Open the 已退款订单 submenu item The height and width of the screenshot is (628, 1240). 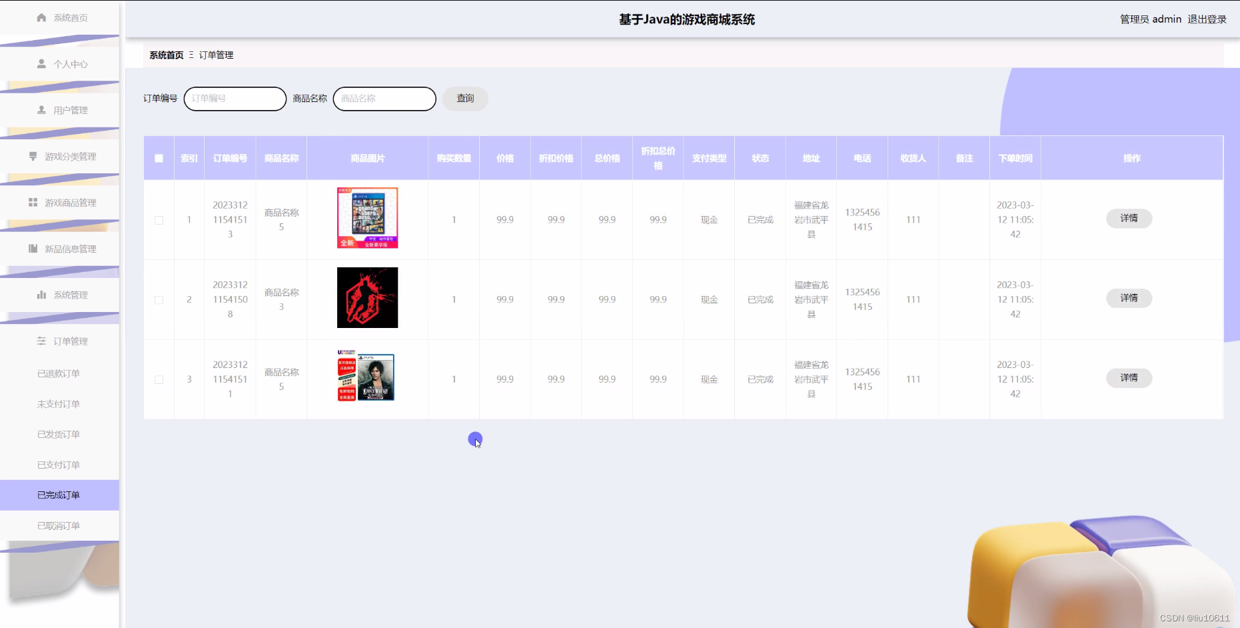pyautogui.click(x=59, y=373)
